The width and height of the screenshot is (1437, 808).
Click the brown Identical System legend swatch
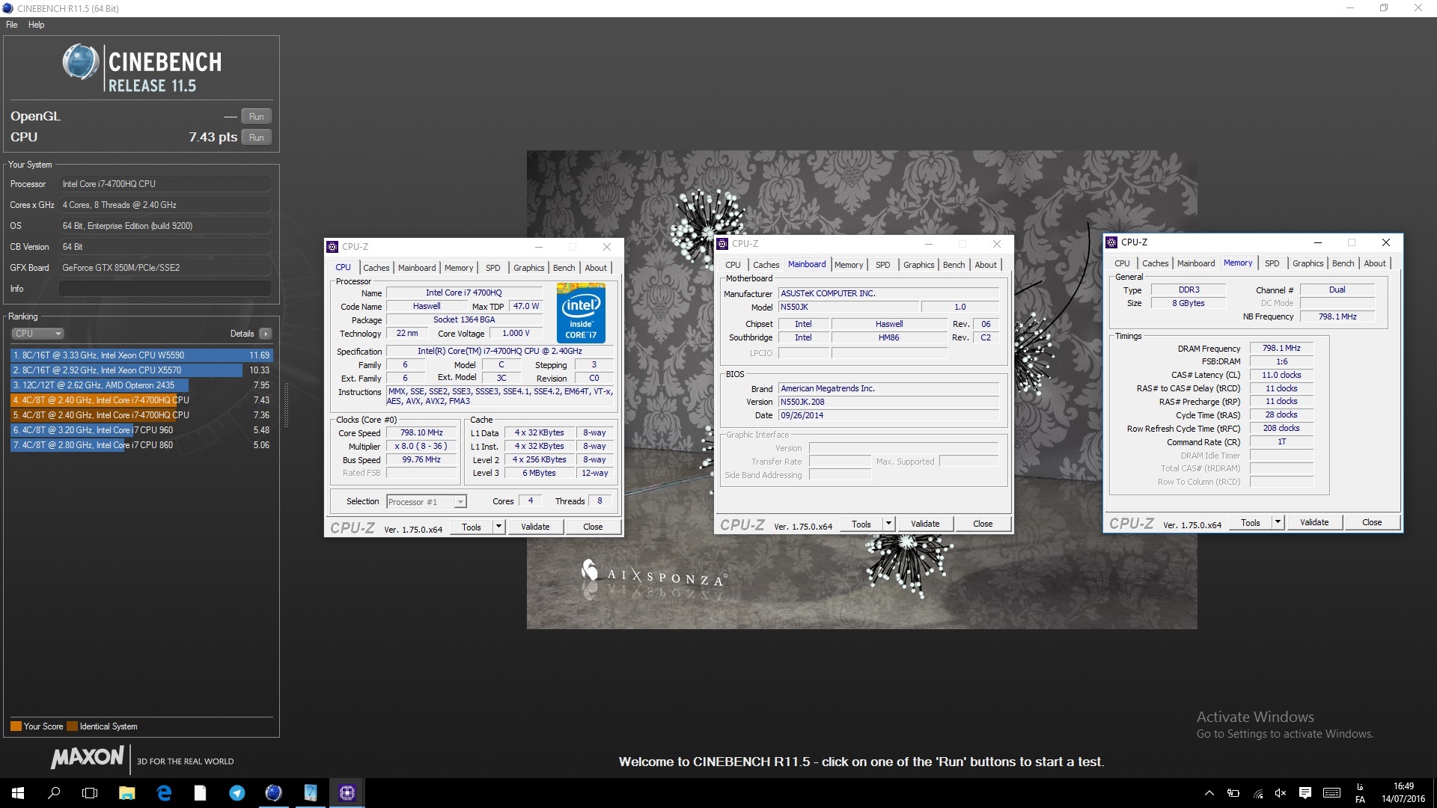[72, 726]
